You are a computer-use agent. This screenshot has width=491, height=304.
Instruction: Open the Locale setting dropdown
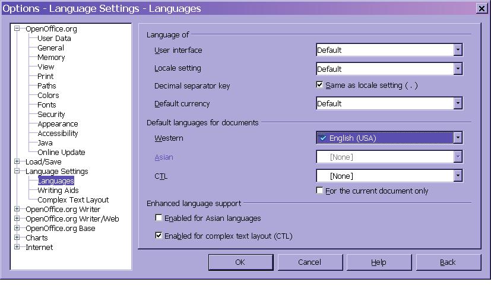(458, 69)
